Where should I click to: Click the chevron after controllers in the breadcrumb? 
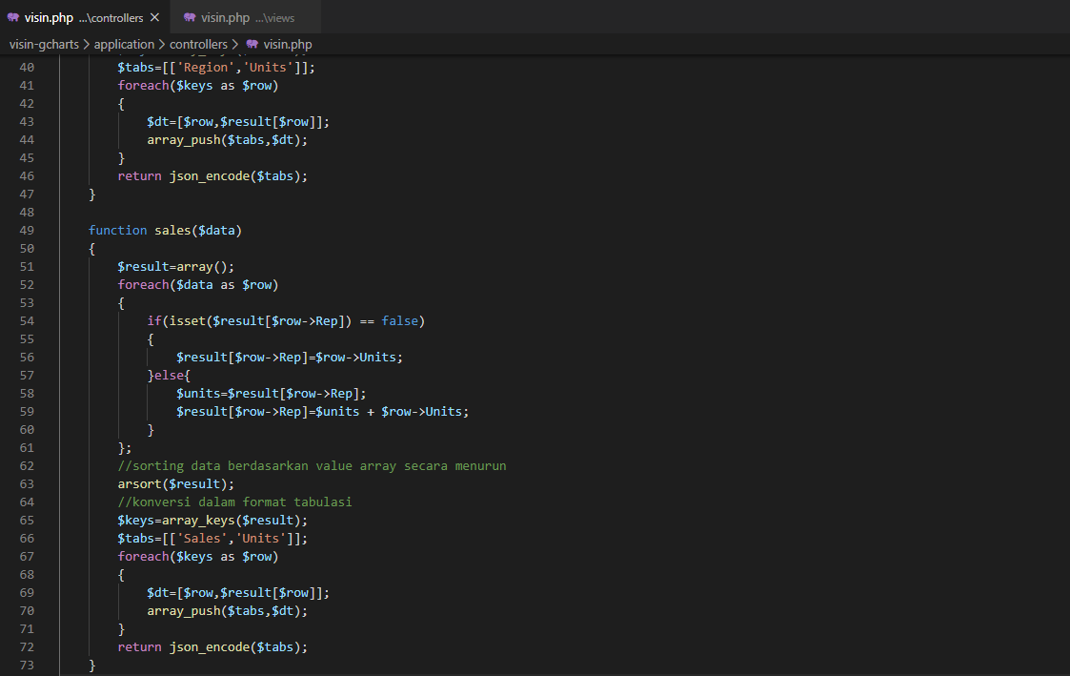tap(235, 45)
